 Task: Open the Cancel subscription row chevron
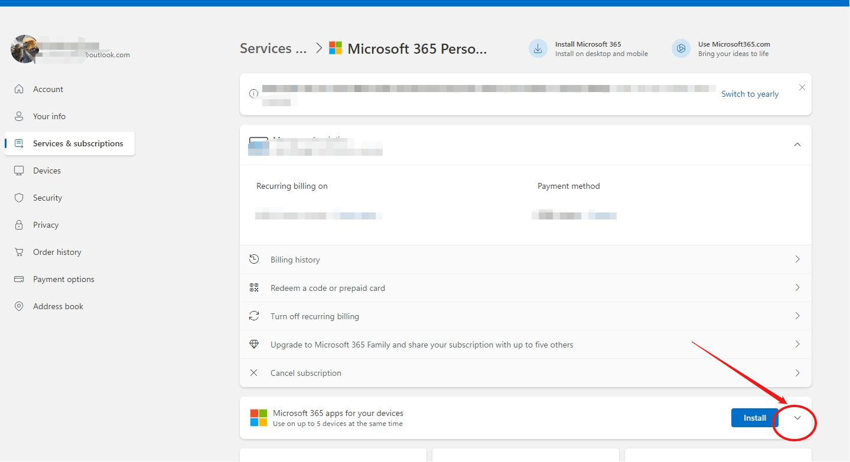[x=797, y=373]
